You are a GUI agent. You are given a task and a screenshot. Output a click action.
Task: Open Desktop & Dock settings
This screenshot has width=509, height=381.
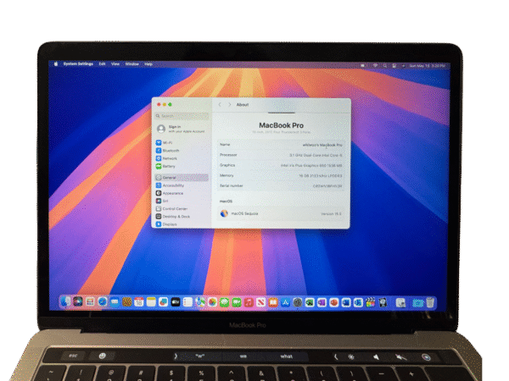coord(173,217)
